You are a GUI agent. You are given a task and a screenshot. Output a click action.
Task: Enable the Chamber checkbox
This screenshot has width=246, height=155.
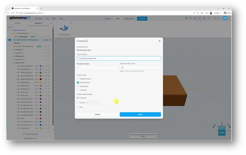point(78,90)
